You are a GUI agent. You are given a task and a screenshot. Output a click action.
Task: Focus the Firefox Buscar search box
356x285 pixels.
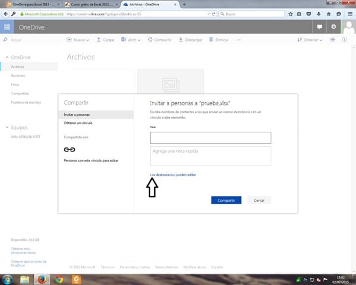pyautogui.click(x=252, y=14)
